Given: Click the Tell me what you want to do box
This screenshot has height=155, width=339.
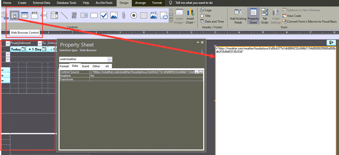Looking at the screenshot, I should (x=191, y=3).
